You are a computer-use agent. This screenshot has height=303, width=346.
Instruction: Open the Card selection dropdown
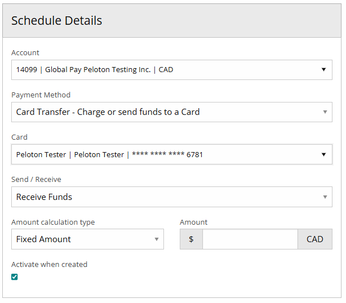[x=163, y=154]
